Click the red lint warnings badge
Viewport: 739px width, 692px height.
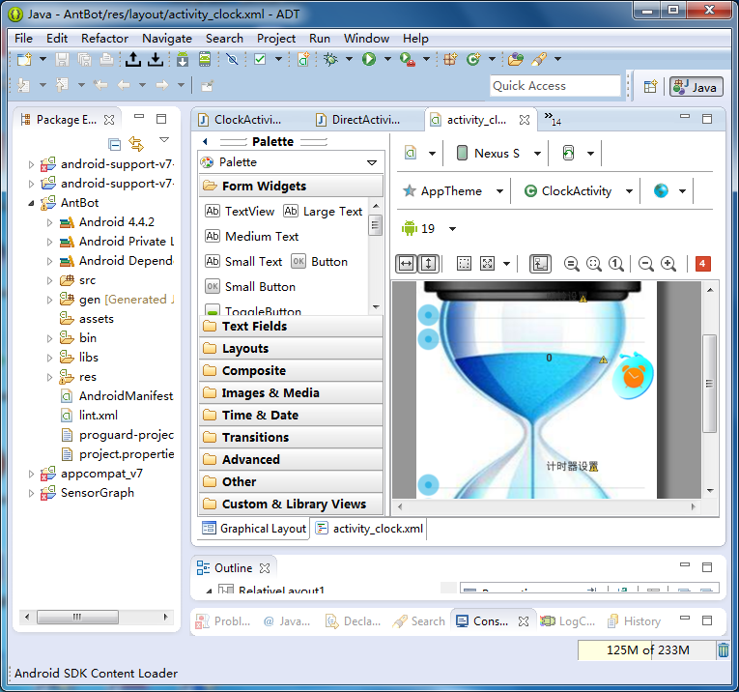pyautogui.click(x=702, y=263)
